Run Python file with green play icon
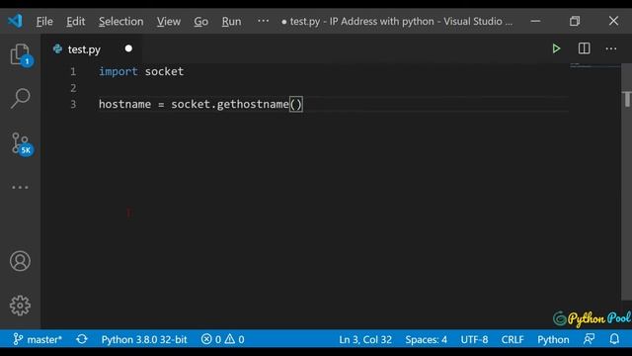The width and height of the screenshot is (632, 356). coord(556,48)
